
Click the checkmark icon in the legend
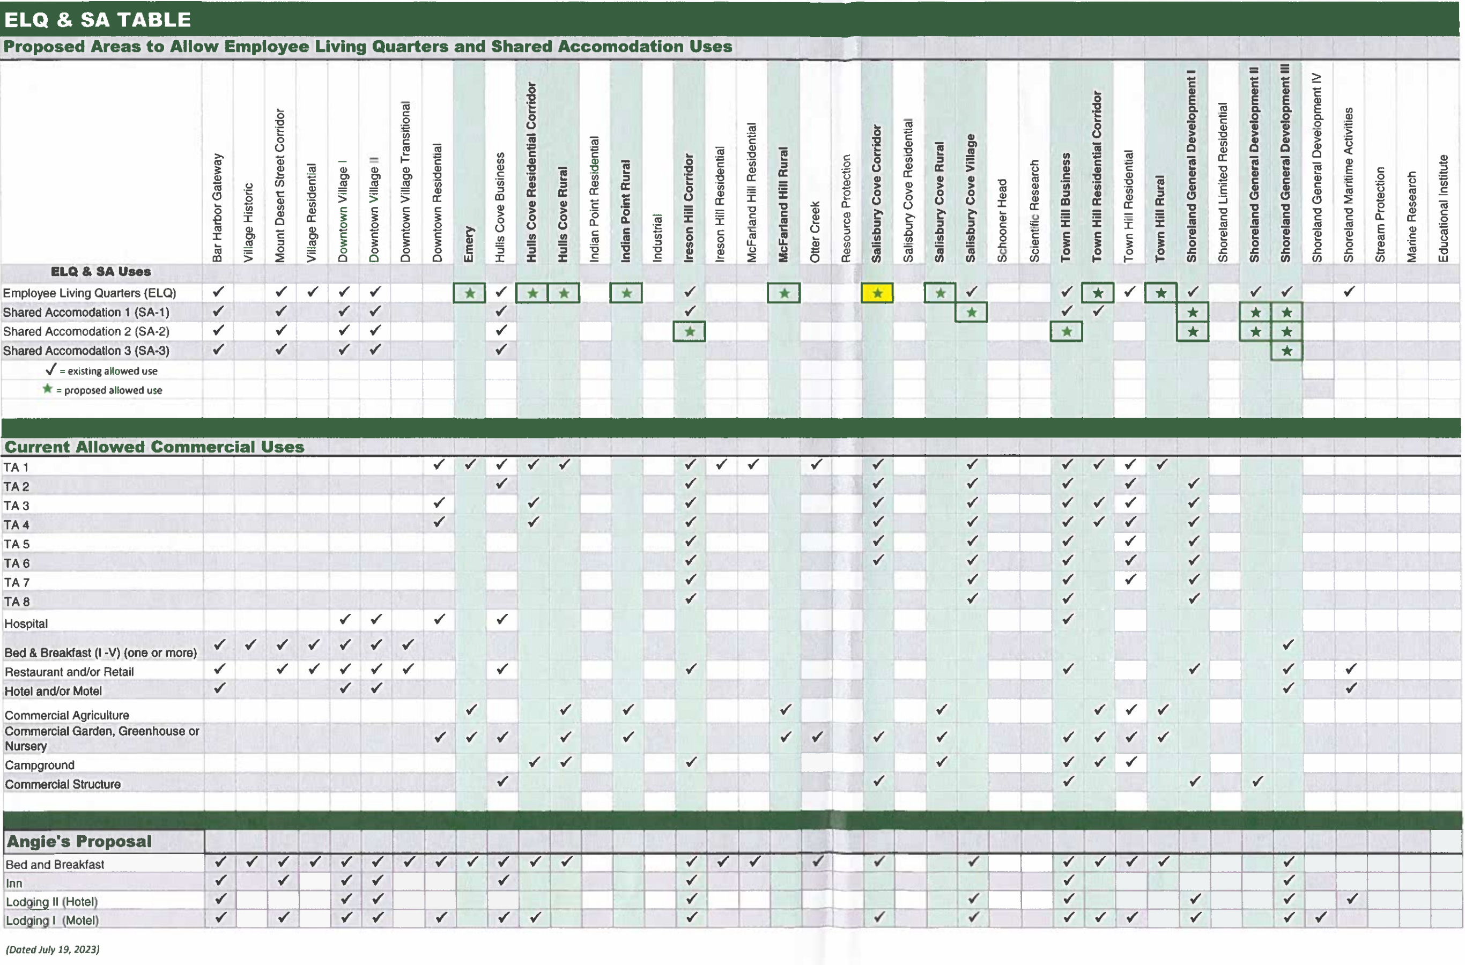click(x=51, y=369)
